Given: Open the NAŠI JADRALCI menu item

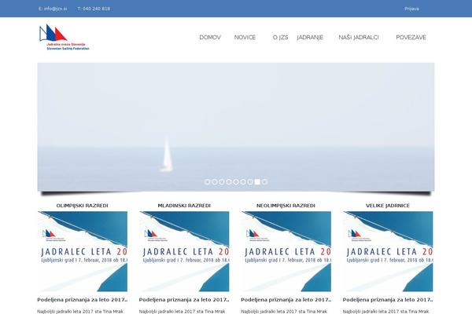Looking at the screenshot, I should tap(359, 37).
